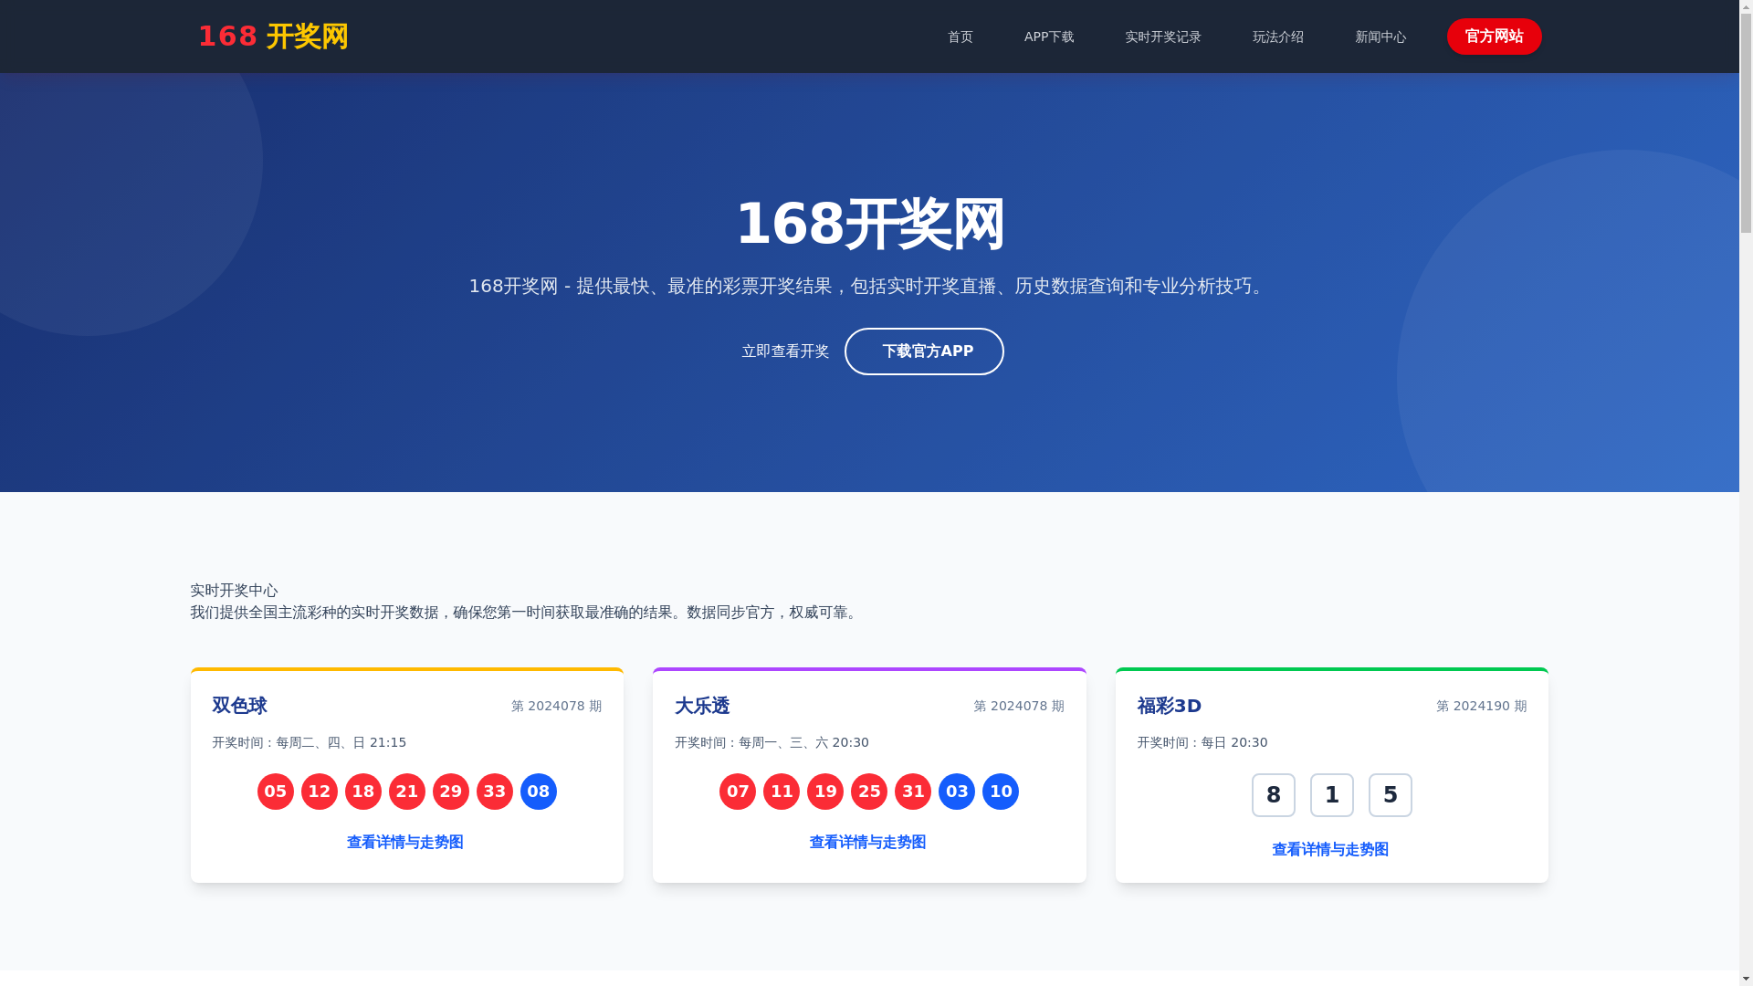Click 双色球 red ball 12
1753x986 pixels.
click(320, 792)
